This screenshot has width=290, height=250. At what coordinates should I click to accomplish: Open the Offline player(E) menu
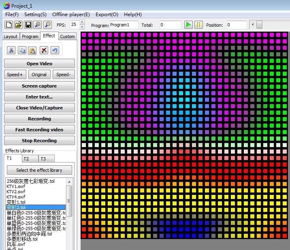(71, 15)
